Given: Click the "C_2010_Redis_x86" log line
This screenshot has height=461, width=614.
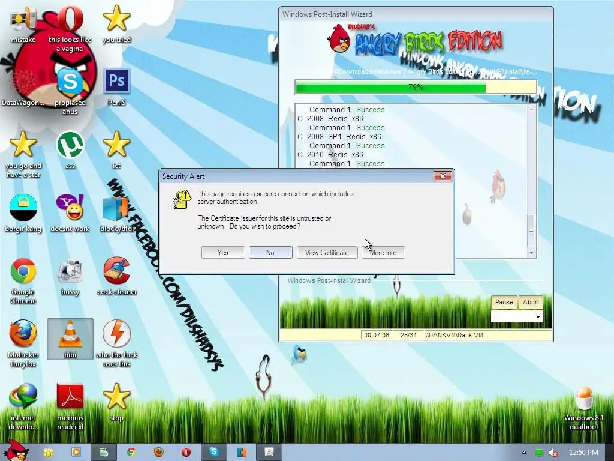Looking at the screenshot, I should click(330, 155).
